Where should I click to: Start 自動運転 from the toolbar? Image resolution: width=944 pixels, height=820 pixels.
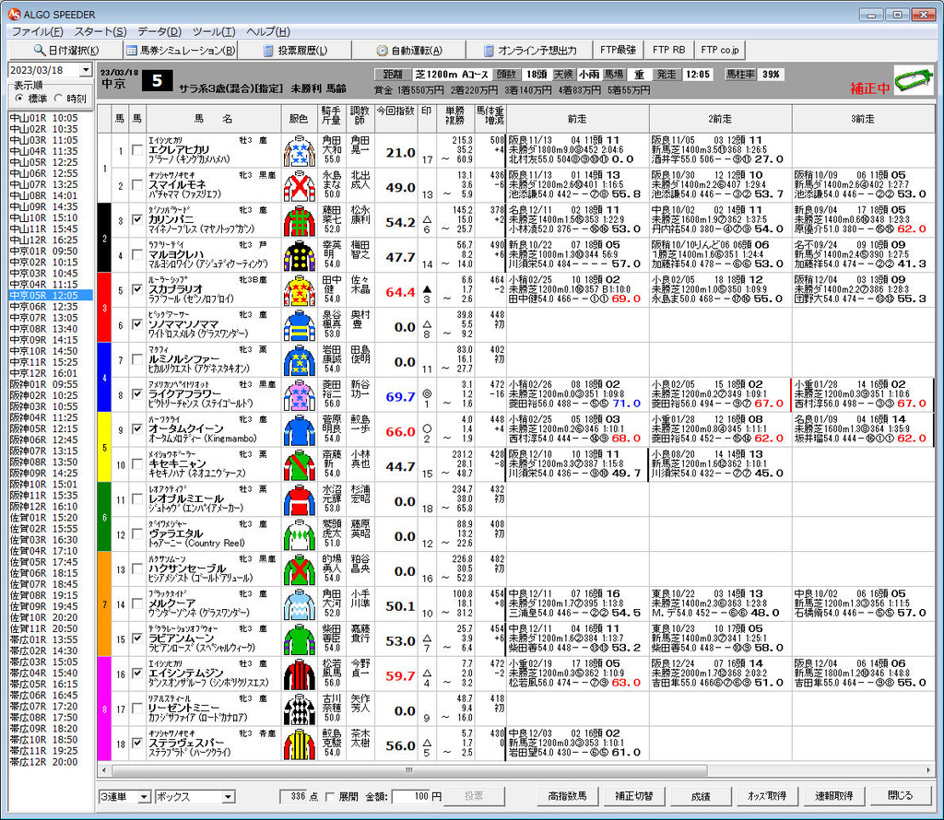[409, 51]
